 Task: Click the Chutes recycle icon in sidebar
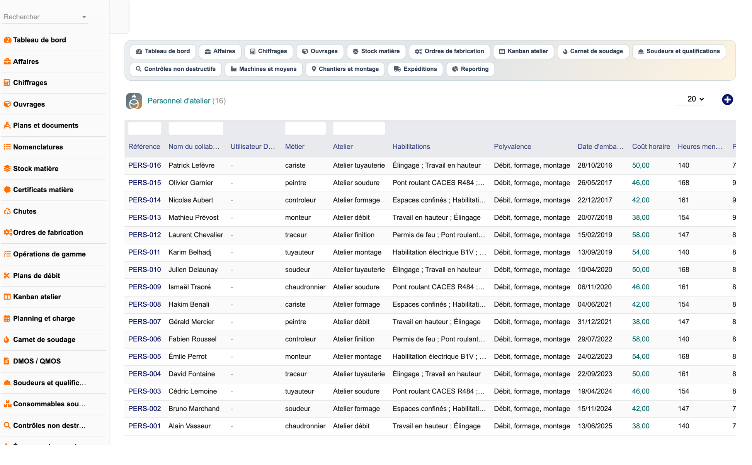click(7, 211)
